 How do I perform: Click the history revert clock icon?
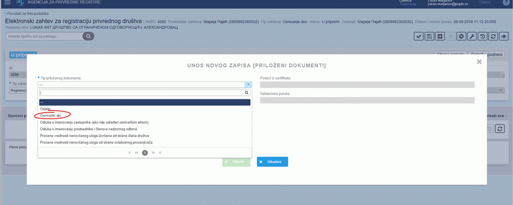coord(482,36)
